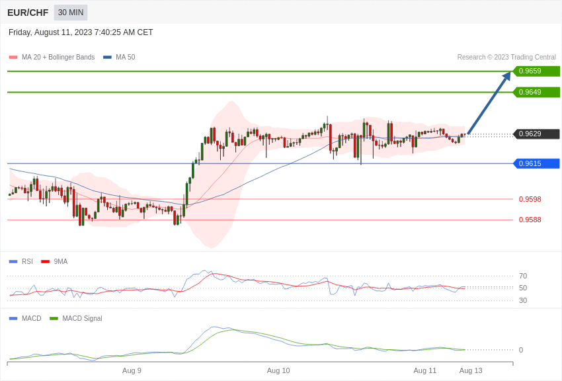The image size is (562, 381).
Task: Click the RSI 30 axis value
Action: point(523,300)
